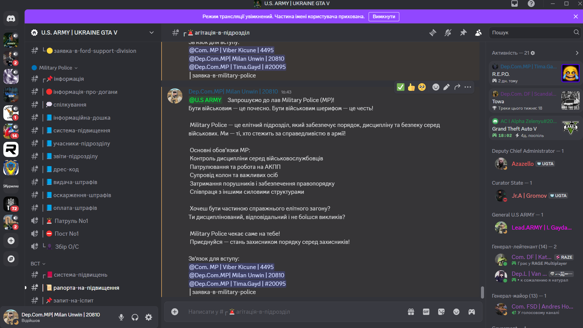
Task: Open add reaction picker on message
Action: point(436,87)
